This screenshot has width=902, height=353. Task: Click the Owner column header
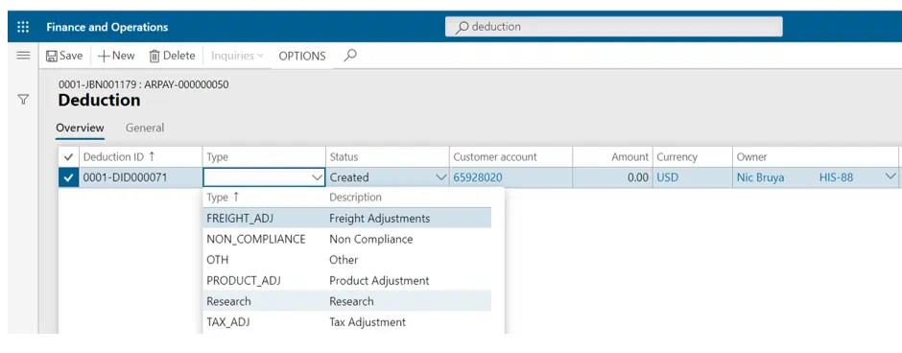tap(752, 157)
